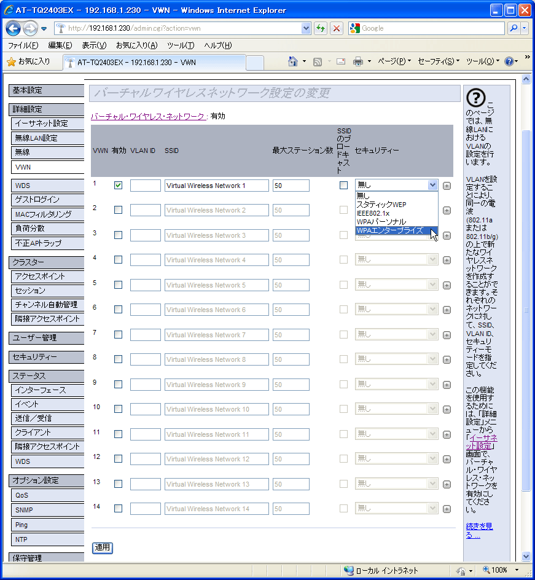Click the printer icon
The image size is (535, 580).
click(x=358, y=62)
